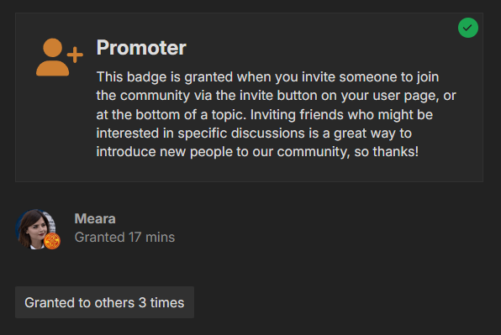Select 'Granted to others 3 times' button
The height and width of the screenshot is (335, 501).
tap(104, 302)
